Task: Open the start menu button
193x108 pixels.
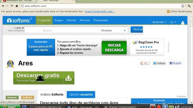Action: click(x=10, y=106)
